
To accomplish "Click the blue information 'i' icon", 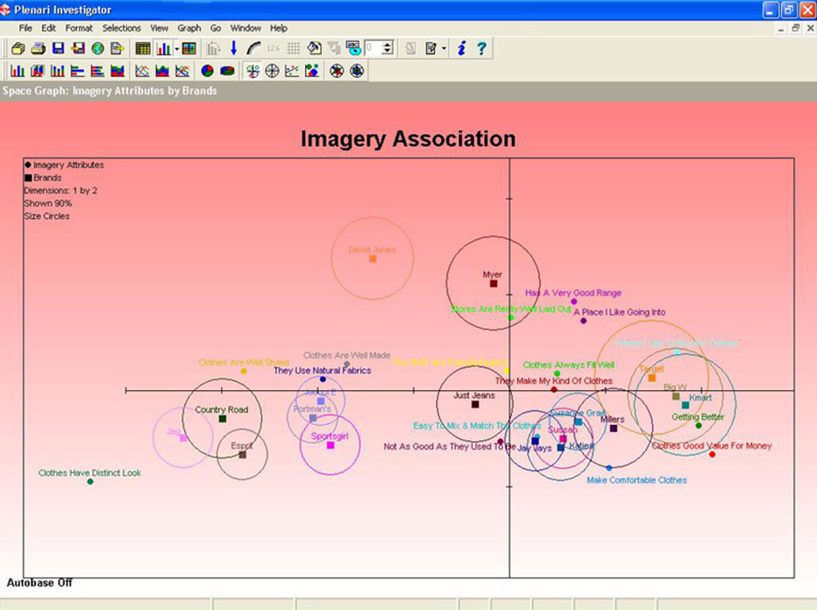I will click(x=462, y=48).
